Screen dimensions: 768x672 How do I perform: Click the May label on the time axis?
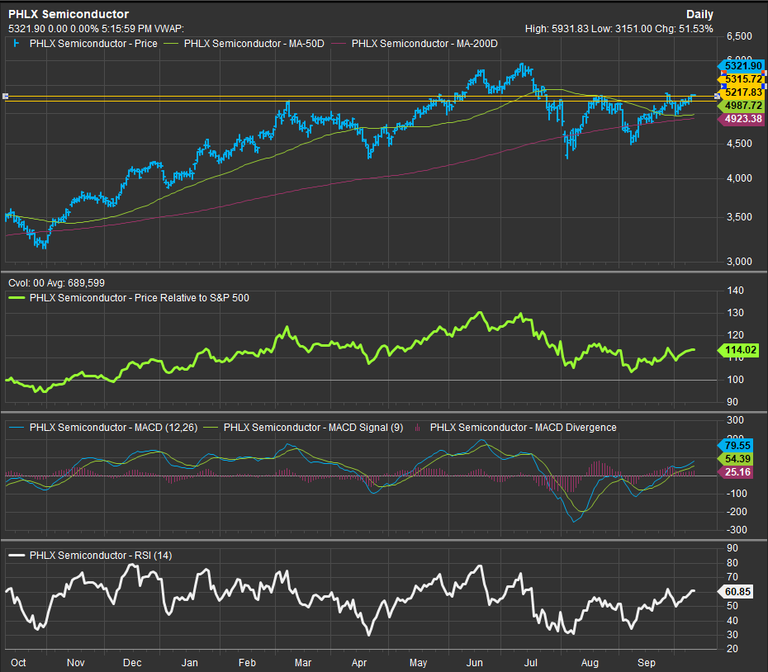418,663
